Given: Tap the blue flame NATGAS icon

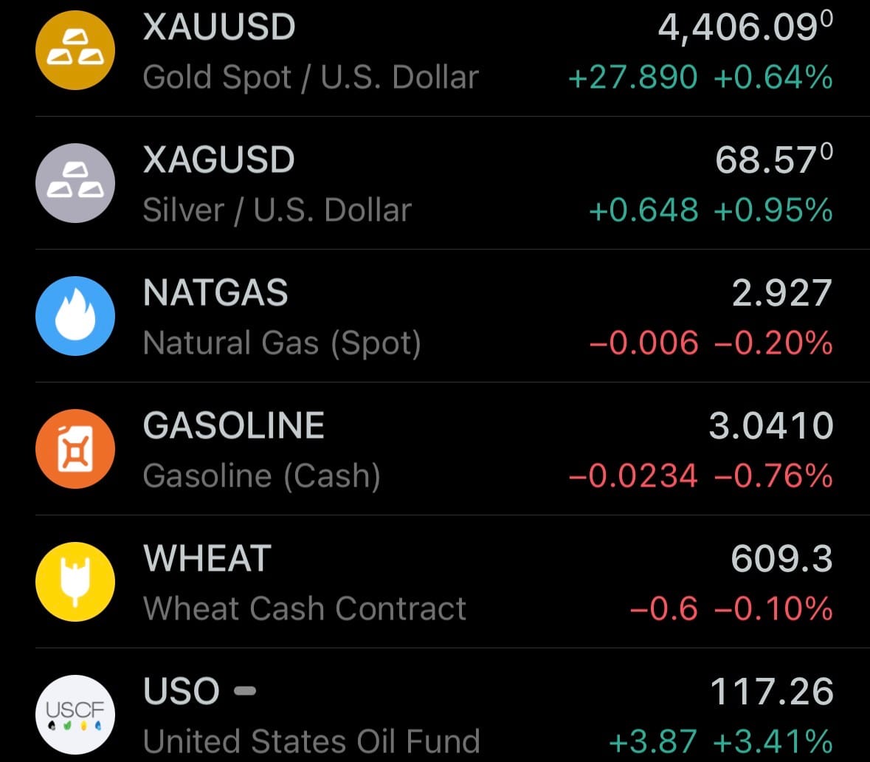Looking at the screenshot, I should coord(75,316).
